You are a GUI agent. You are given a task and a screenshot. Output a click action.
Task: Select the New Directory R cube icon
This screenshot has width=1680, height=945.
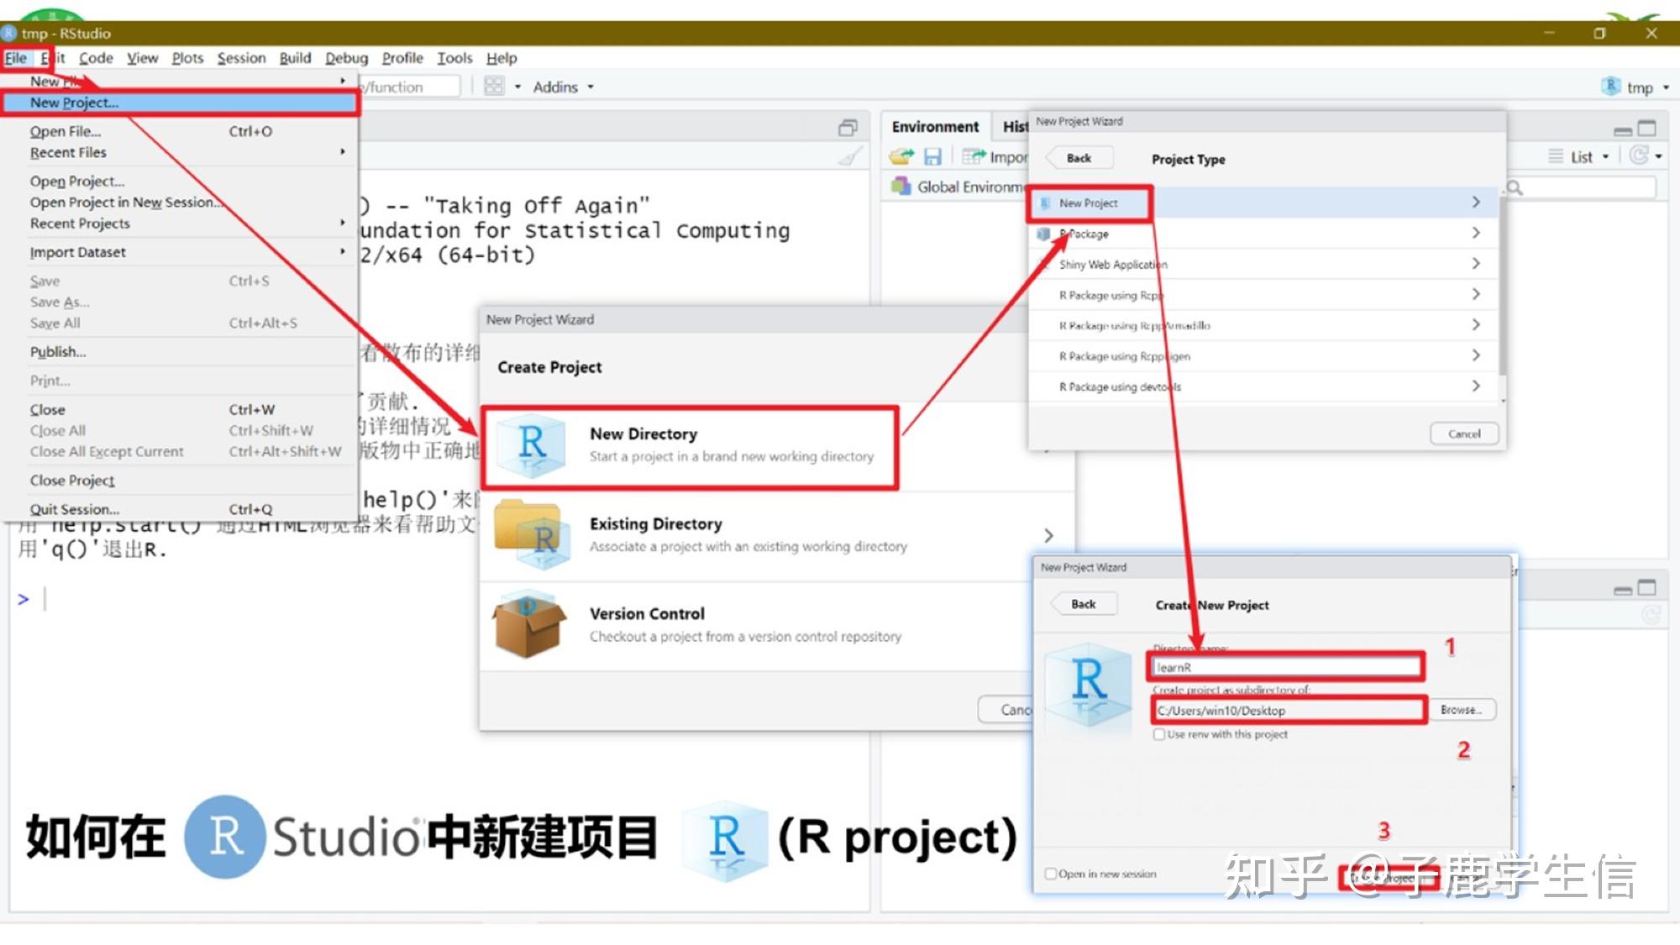click(529, 446)
